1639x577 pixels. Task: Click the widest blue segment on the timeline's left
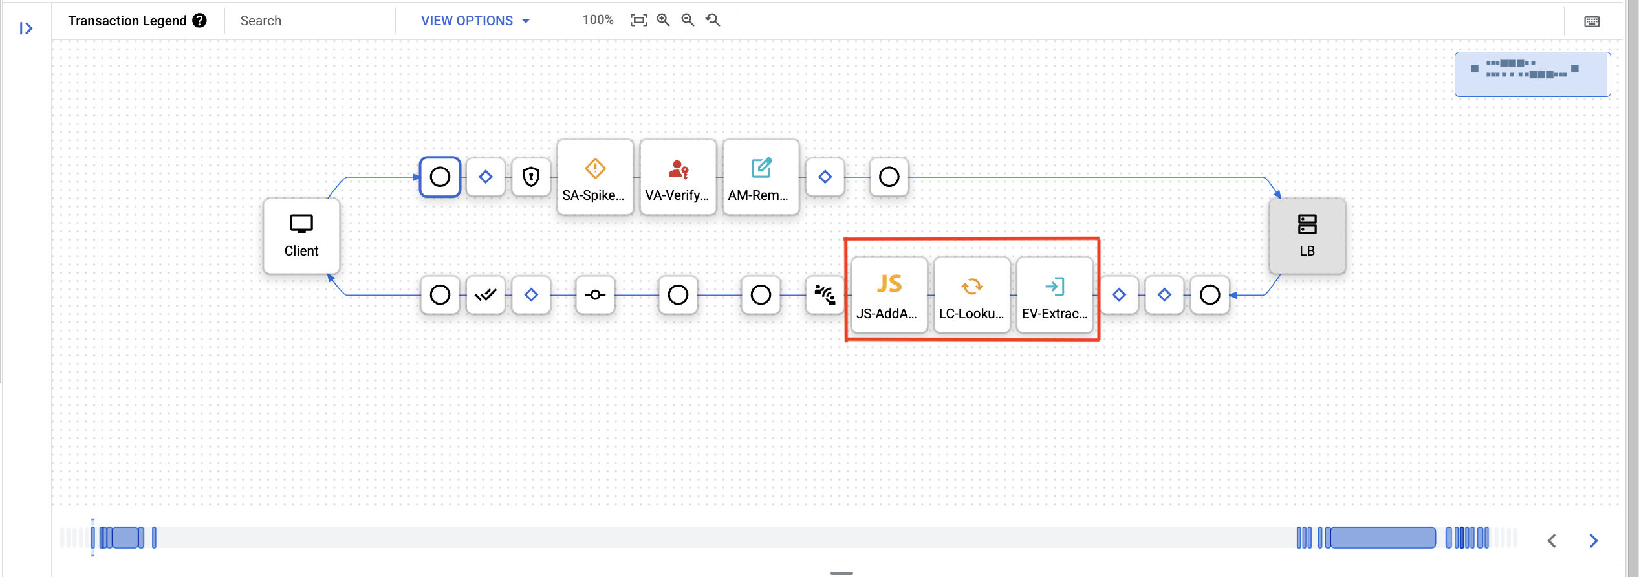pos(125,538)
